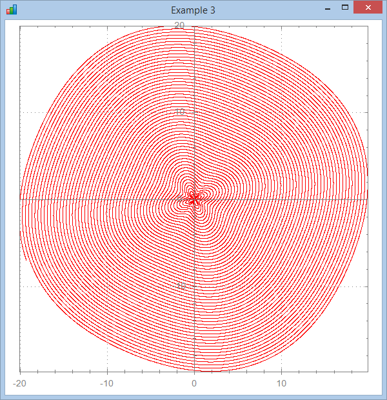Click the spiral center at the origin
Viewport: 387px width, 400px height.
point(194,199)
